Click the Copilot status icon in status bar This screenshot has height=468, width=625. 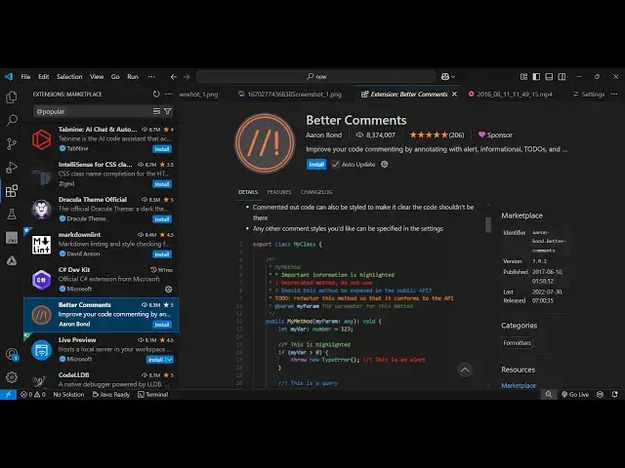(x=600, y=394)
